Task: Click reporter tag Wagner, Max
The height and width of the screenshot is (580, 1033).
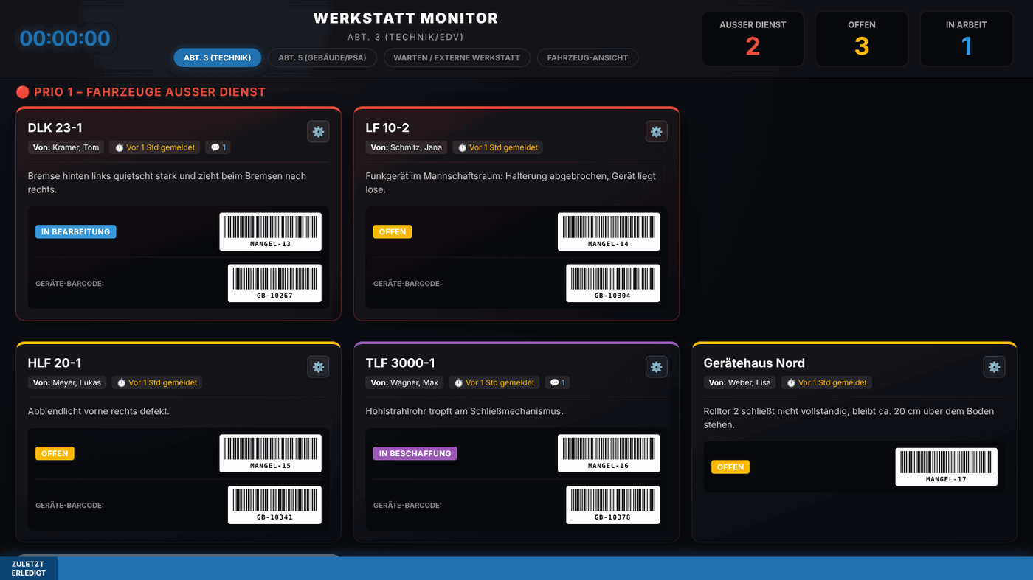Action: 404,382
